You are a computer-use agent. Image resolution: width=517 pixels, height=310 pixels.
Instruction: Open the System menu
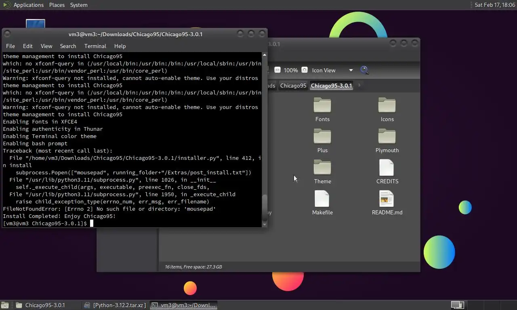[x=79, y=5]
